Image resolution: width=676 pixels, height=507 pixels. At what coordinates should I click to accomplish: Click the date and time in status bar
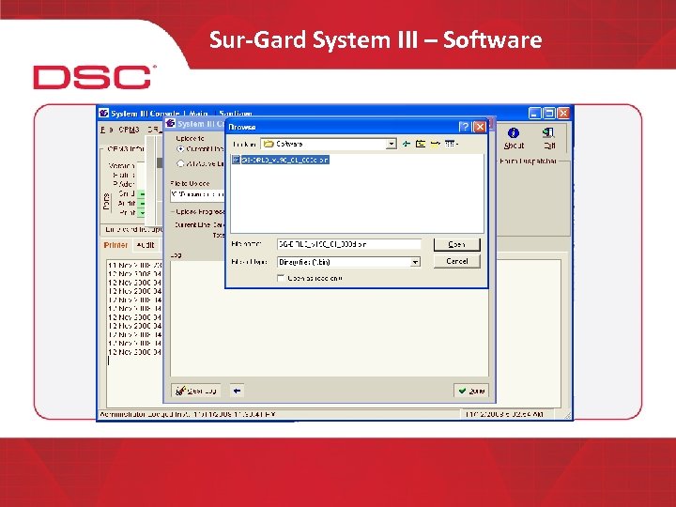(x=504, y=414)
